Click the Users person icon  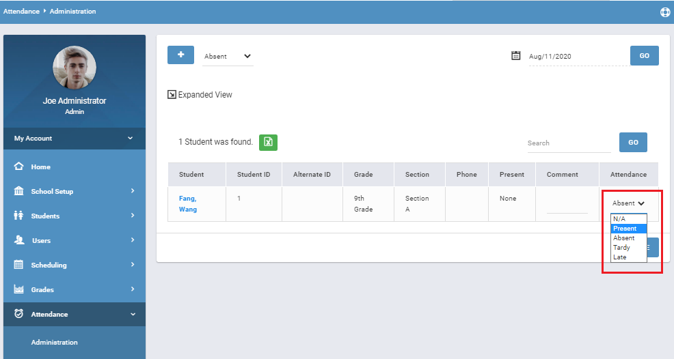click(19, 240)
